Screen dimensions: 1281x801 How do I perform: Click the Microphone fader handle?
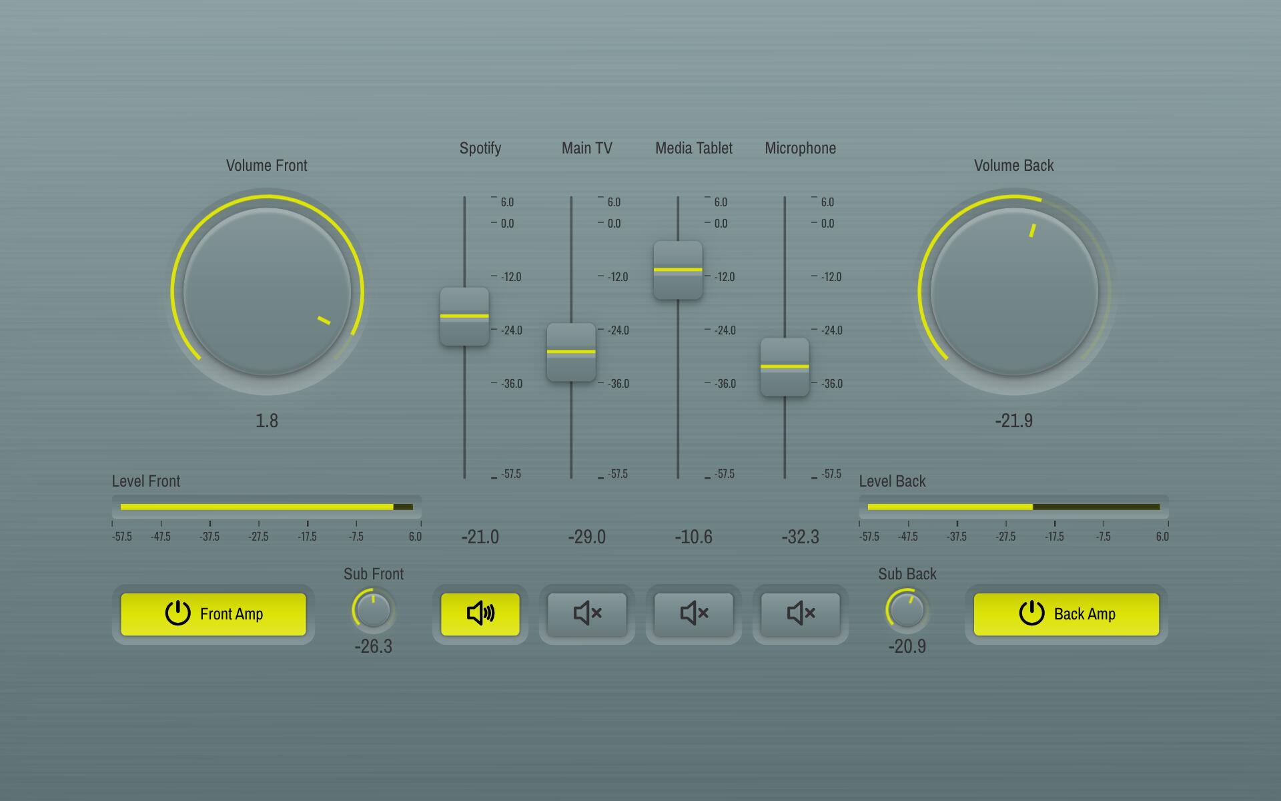click(x=785, y=366)
